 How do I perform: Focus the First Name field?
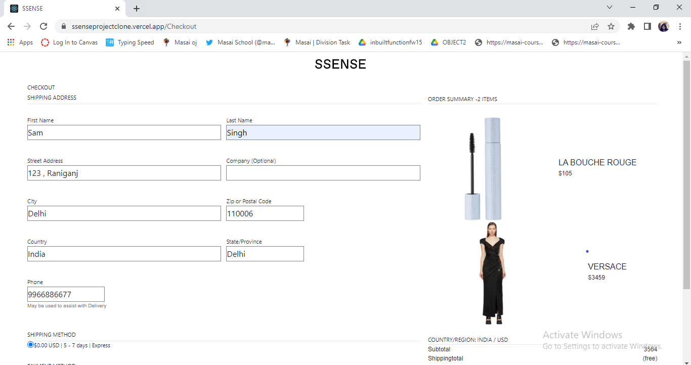pyautogui.click(x=124, y=132)
